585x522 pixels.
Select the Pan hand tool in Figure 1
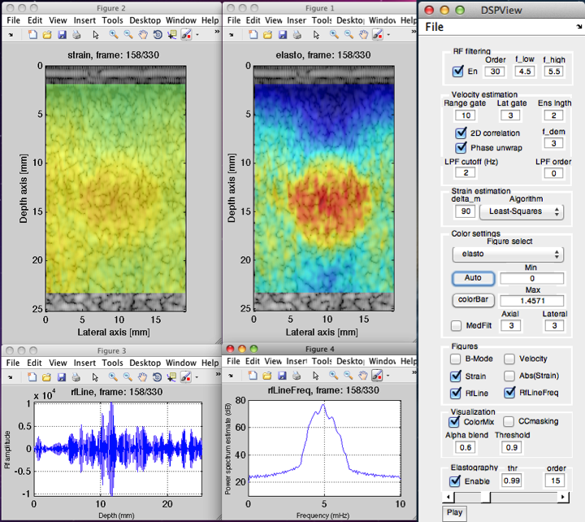(364, 35)
